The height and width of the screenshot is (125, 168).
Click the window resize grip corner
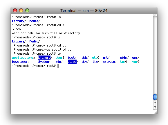155,112
